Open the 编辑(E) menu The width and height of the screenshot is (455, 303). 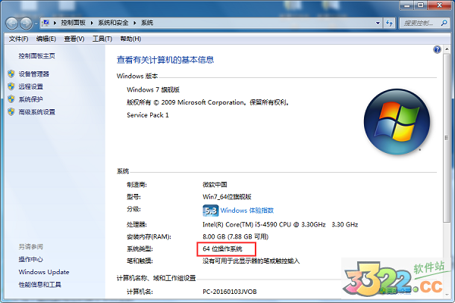(45, 39)
